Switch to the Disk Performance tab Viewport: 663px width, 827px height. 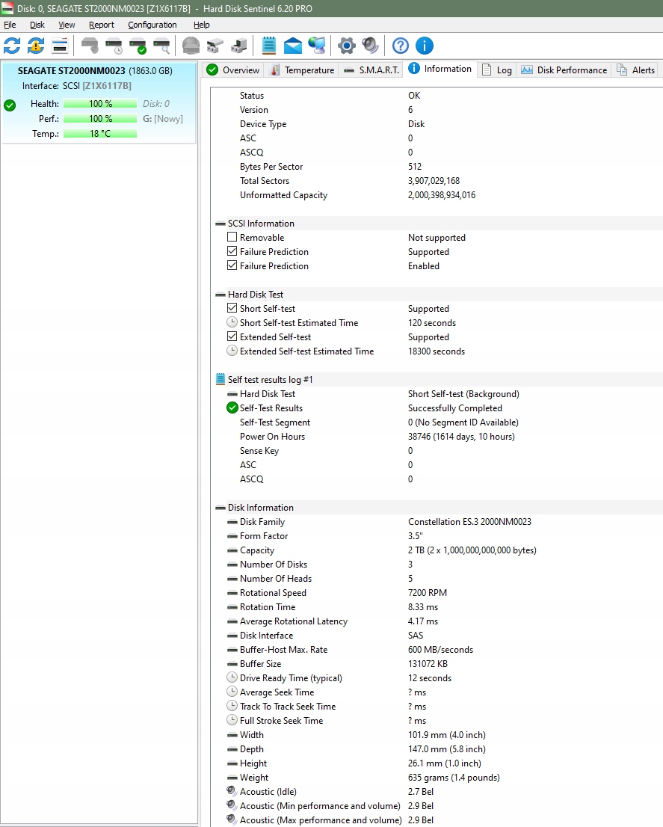564,70
